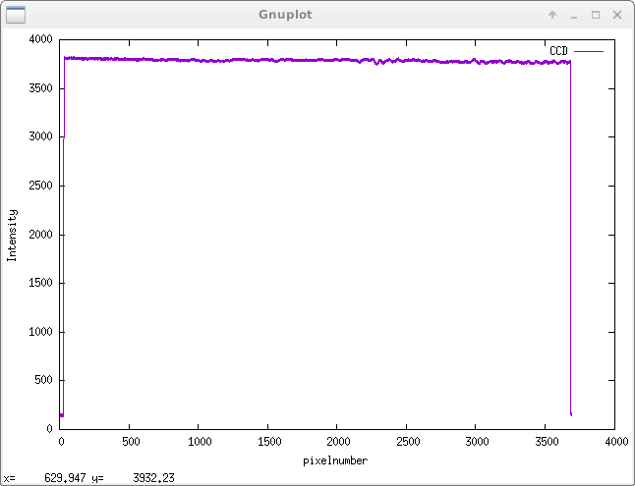Click the y-axis tick label 1000
This screenshot has height=486, width=635.
pos(40,332)
